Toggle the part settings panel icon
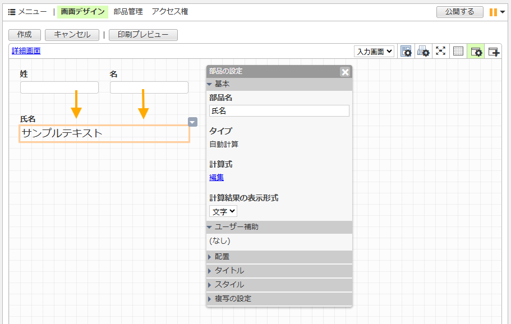 (476, 52)
